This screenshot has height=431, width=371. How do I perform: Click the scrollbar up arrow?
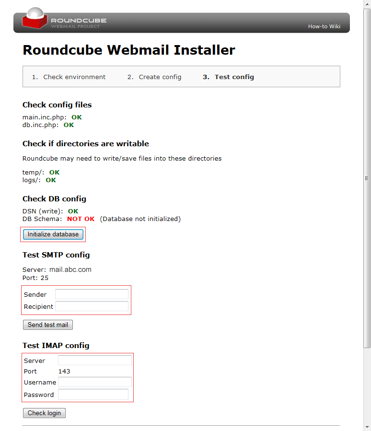pos(367,4)
